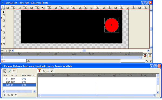Click the current time field showing 2s 0f

click(x=13, y=61)
